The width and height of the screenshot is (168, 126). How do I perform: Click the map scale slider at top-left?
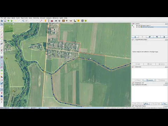pyautogui.click(x=9, y=24)
